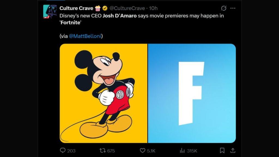
Task: Like the post with the heart icon
Action: click(142, 150)
